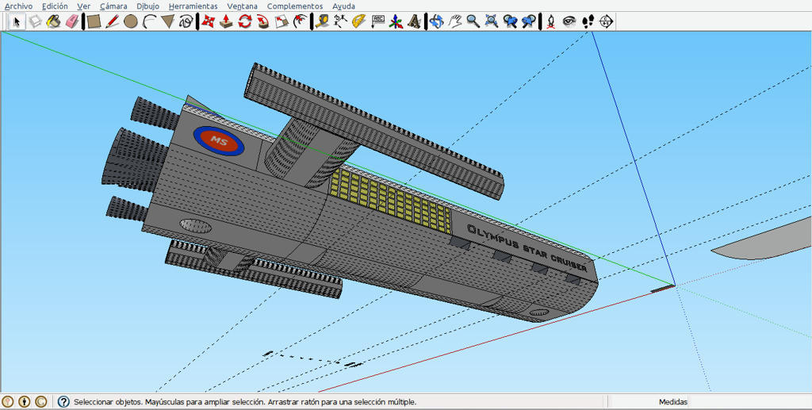This screenshot has height=410, width=812.
Task: Pick the pink Eraser tool
Action: point(72,21)
